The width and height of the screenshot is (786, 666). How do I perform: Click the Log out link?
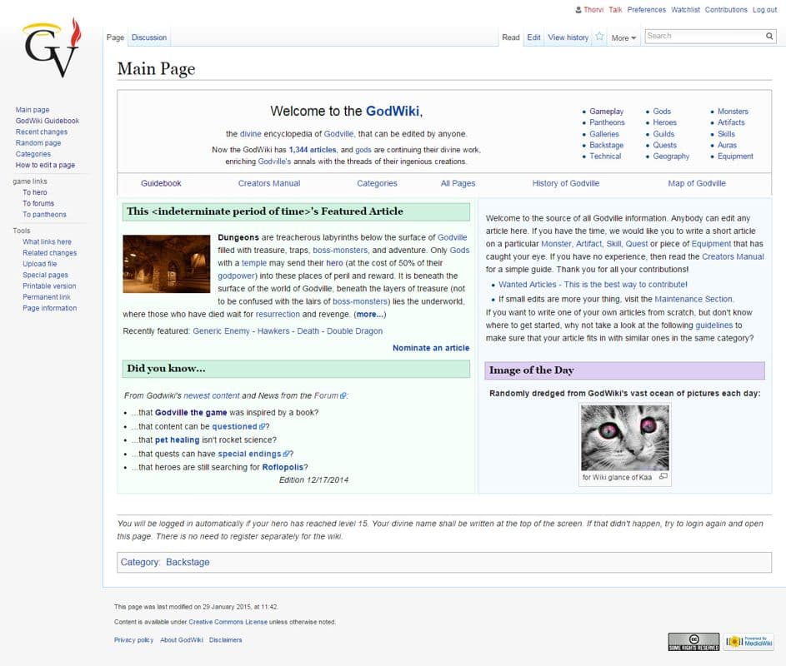click(x=764, y=9)
